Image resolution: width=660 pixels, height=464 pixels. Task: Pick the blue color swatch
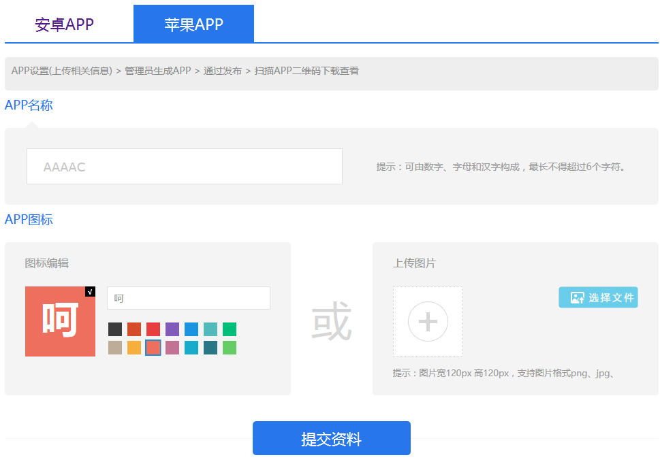coord(191,329)
